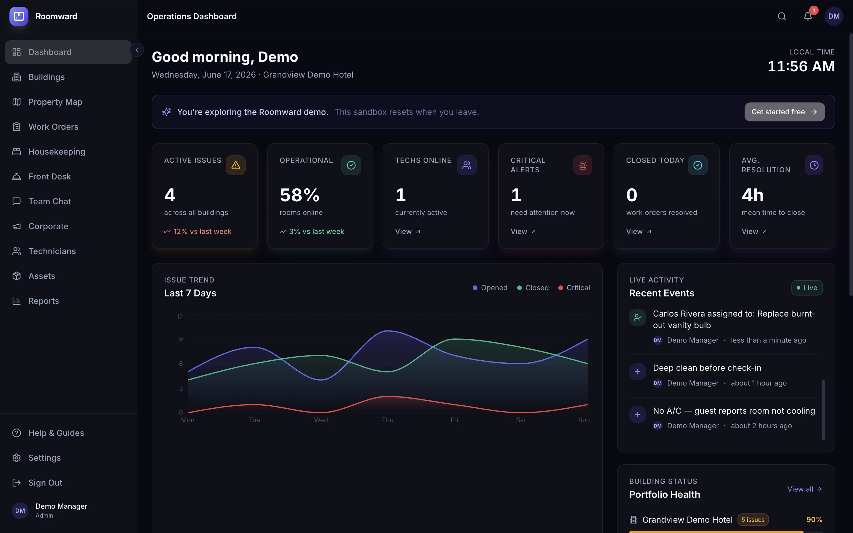The height and width of the screenshot is (533, 853).
Task: Click the Recent Events scrollbar
Action: (x=823, y=410)
